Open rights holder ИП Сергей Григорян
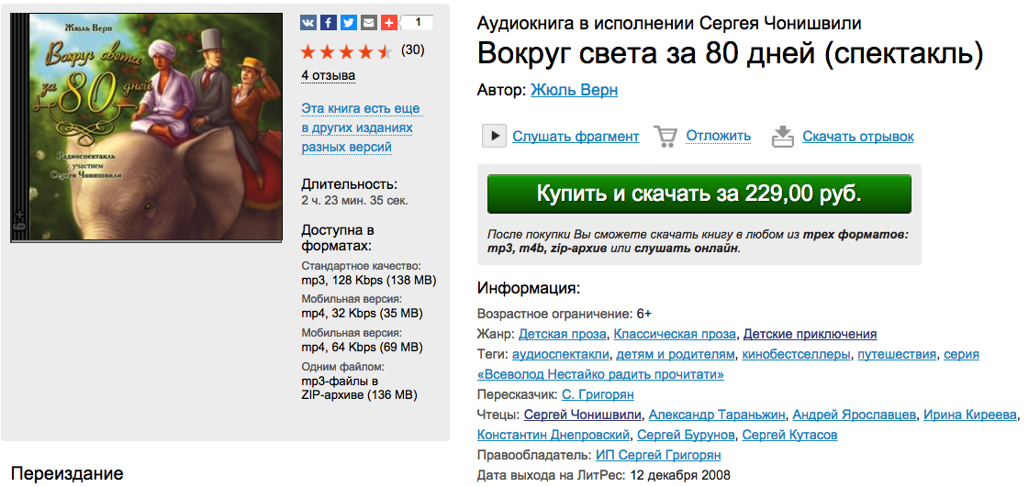Viewport: 1029px width, 487px height. (658, 455)
